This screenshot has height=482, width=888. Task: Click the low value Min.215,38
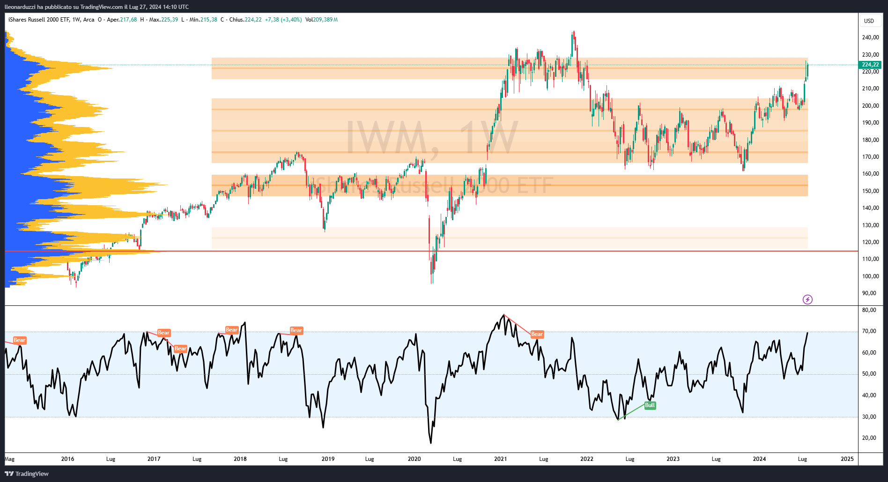[x=203, y=20]
